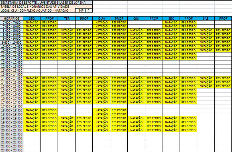The image size is (232, 152).
Task: Select the '14H00 - 14H30' time cell
Action: [11, 78]
